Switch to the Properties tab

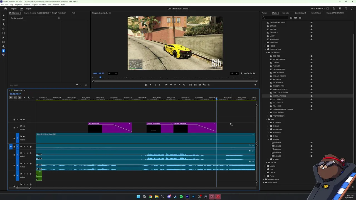[x=286, y=13]
